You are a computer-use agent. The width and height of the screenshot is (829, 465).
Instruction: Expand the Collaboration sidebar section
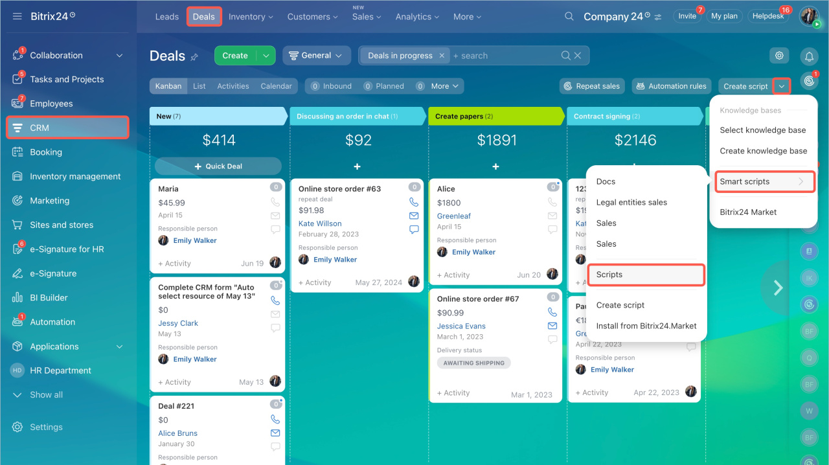tap(119, 56)
